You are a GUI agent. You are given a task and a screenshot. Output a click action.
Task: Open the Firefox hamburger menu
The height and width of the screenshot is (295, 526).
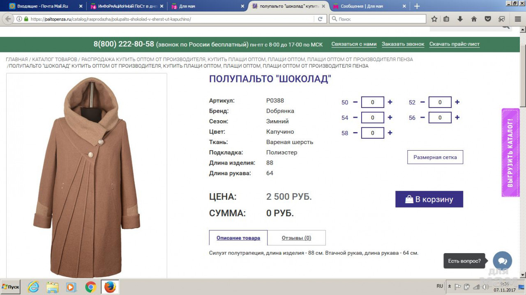tap(518, 19)
